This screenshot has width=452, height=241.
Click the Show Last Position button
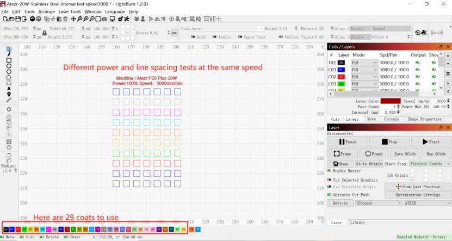[418, 187]
